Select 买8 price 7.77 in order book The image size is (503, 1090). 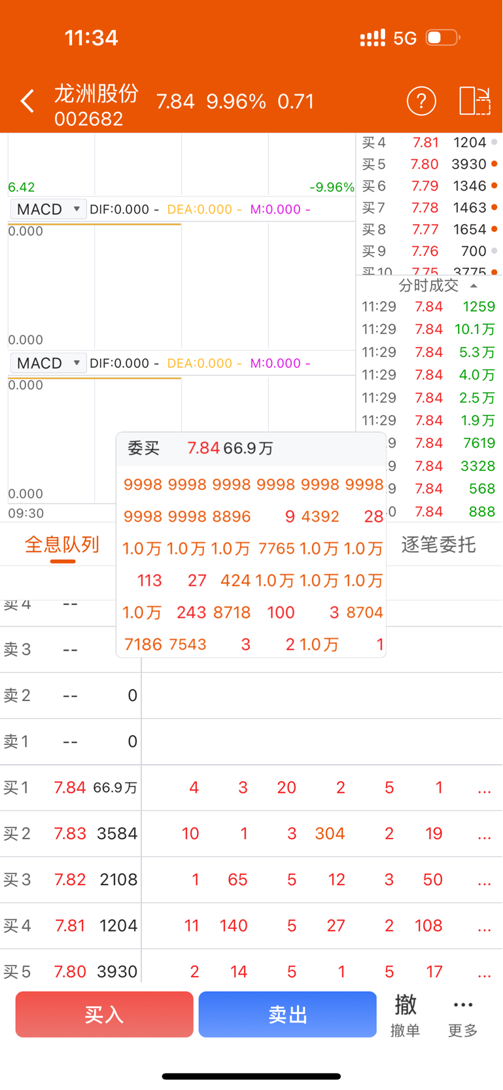[x=425, y=229]
